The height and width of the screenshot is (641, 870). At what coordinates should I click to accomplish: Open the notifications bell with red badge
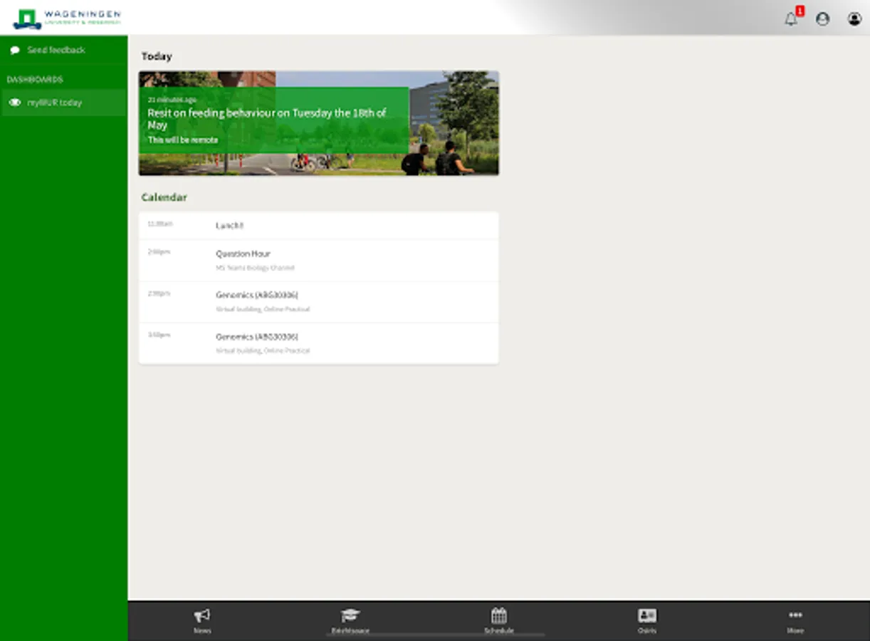coord(792,19)
